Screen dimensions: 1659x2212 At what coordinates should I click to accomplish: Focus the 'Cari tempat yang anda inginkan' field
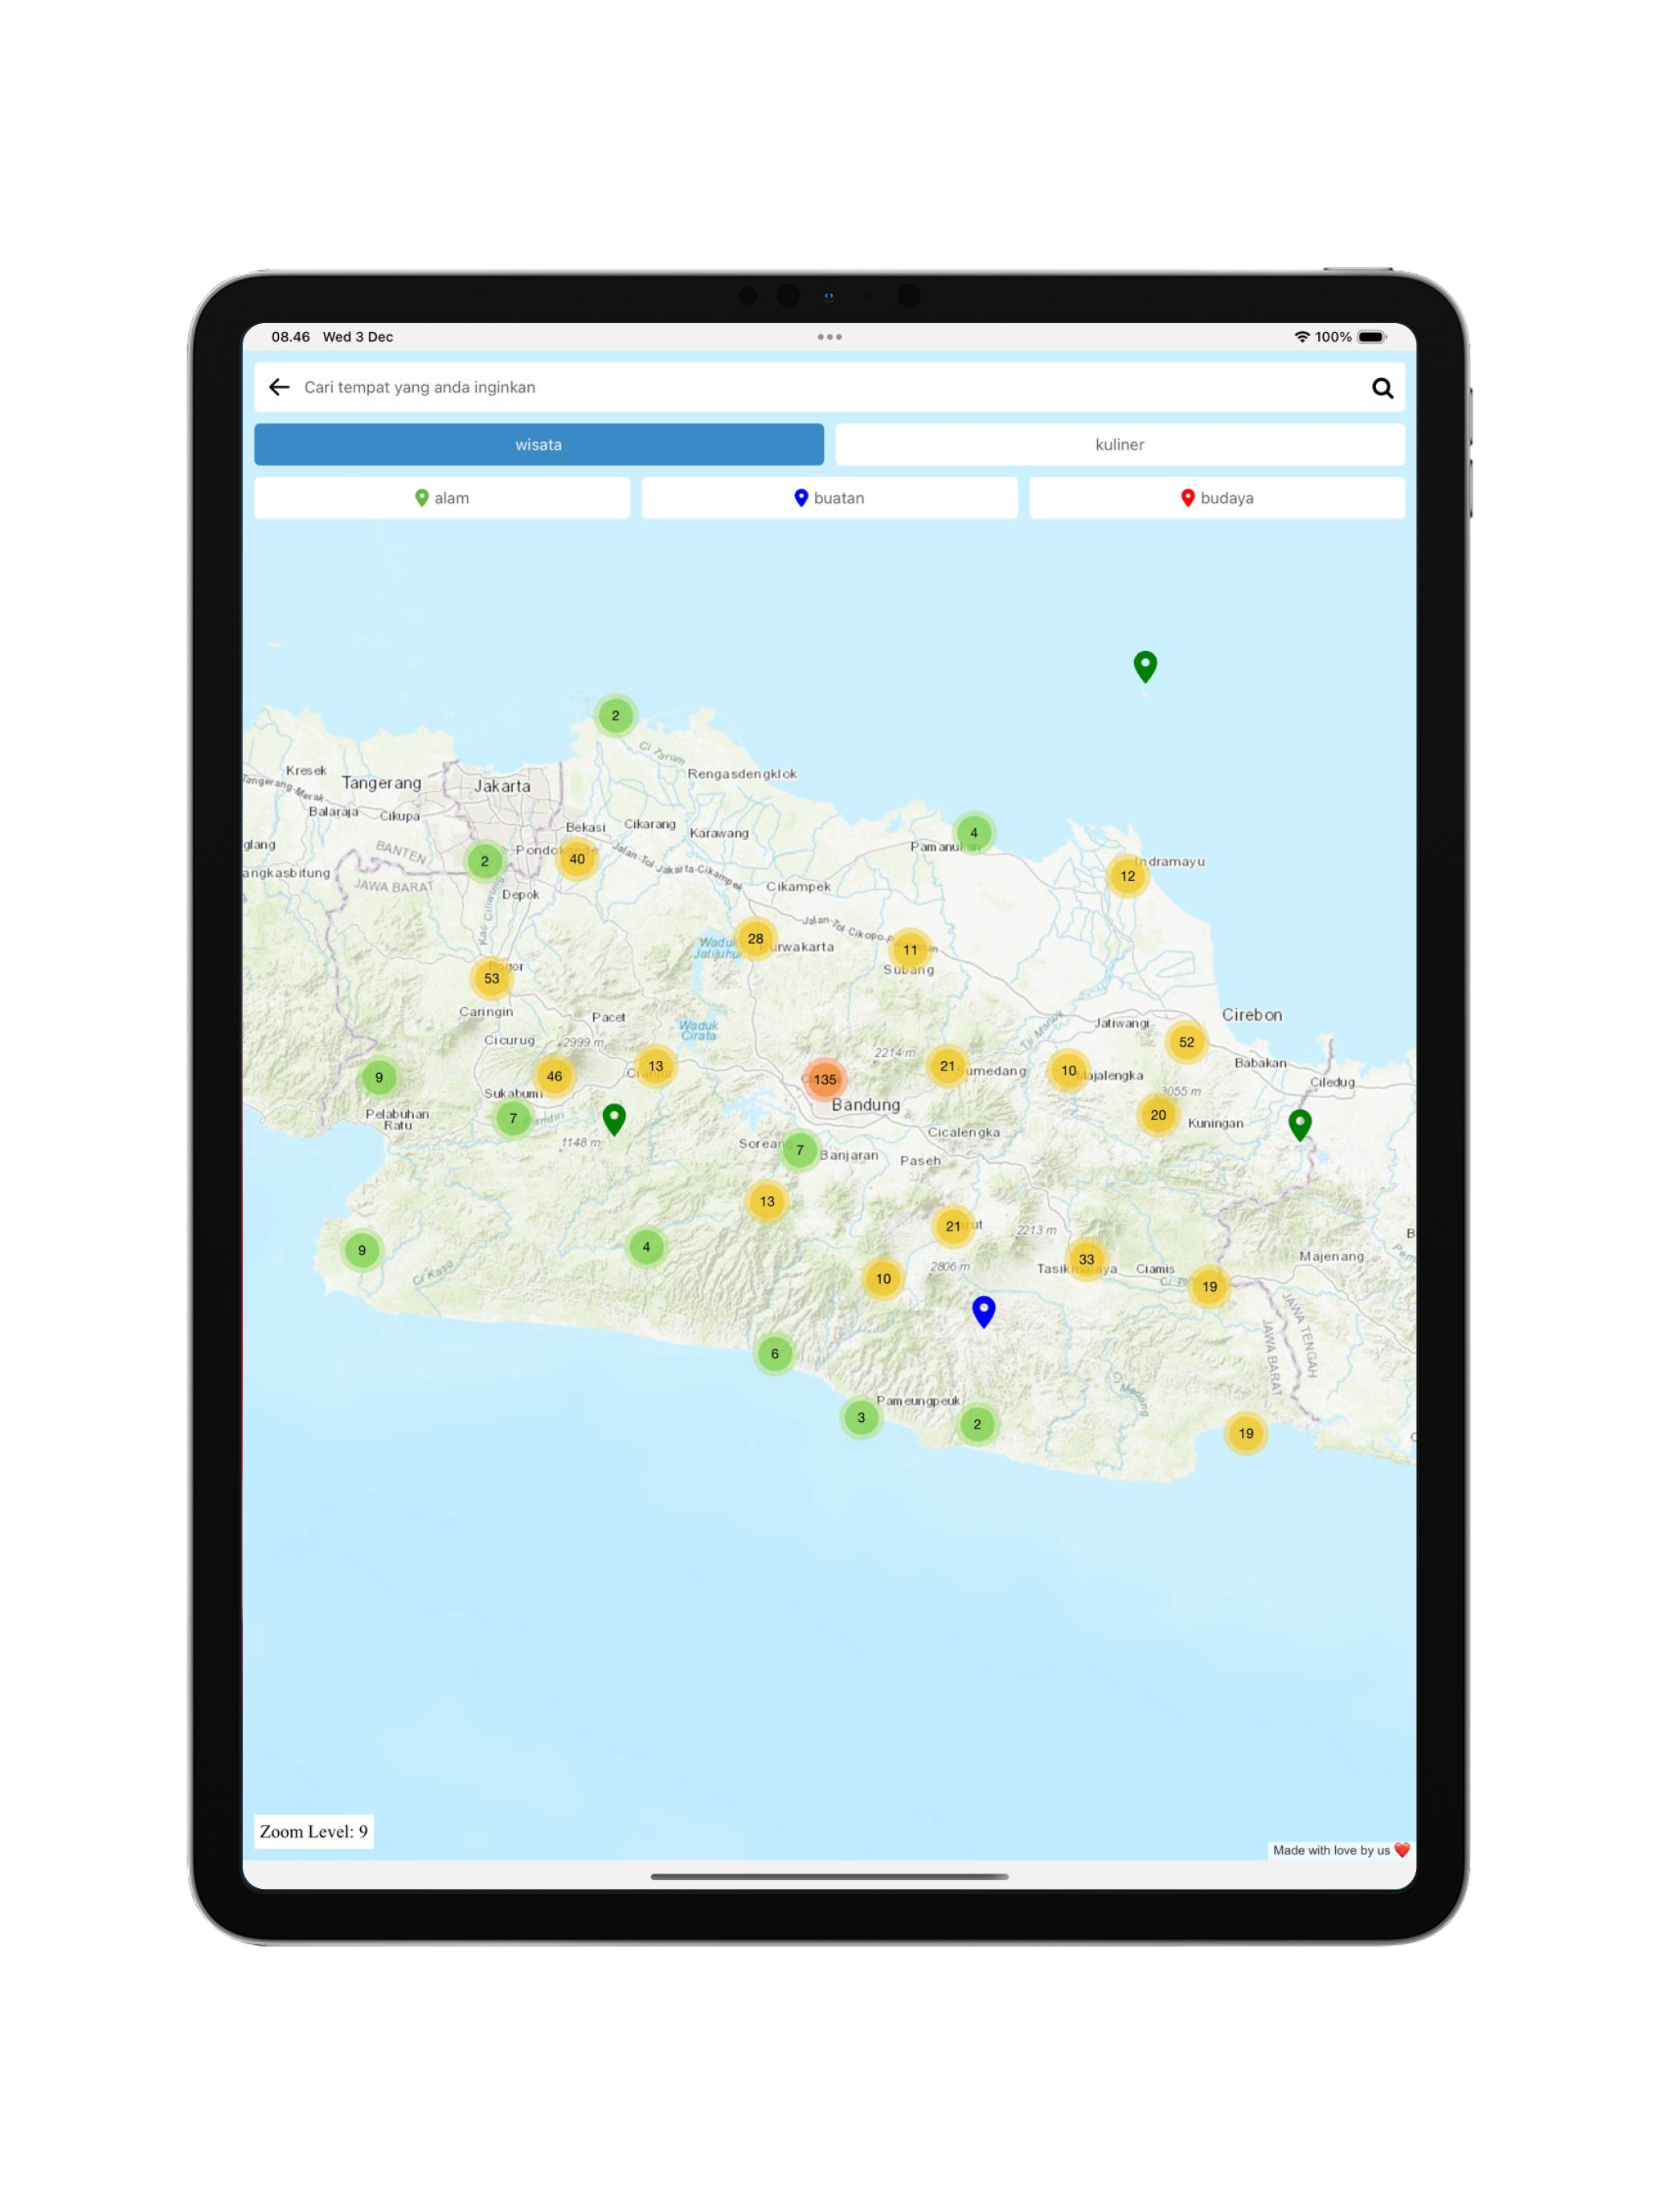click(x=830, y=387)
